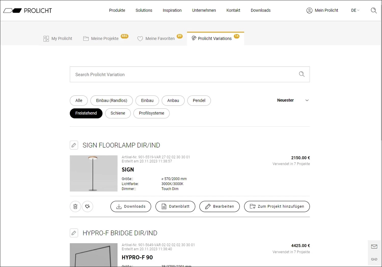This screenshot has height=267, width=382.
Task: Open the envelope contact icon in the side panel
Action: (374, 246)
